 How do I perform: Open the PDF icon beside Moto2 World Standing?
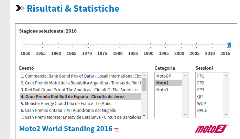coord(117,130)
